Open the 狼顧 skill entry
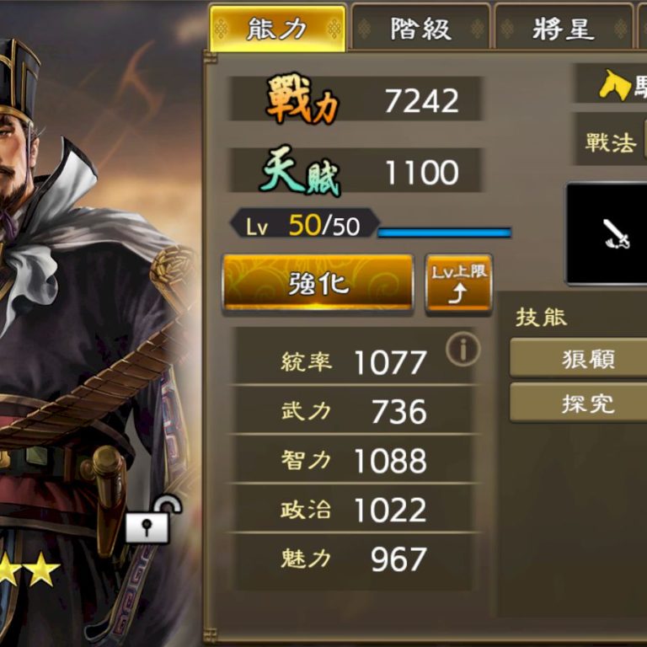The image size is (647, 647). [x=579, y=358]
